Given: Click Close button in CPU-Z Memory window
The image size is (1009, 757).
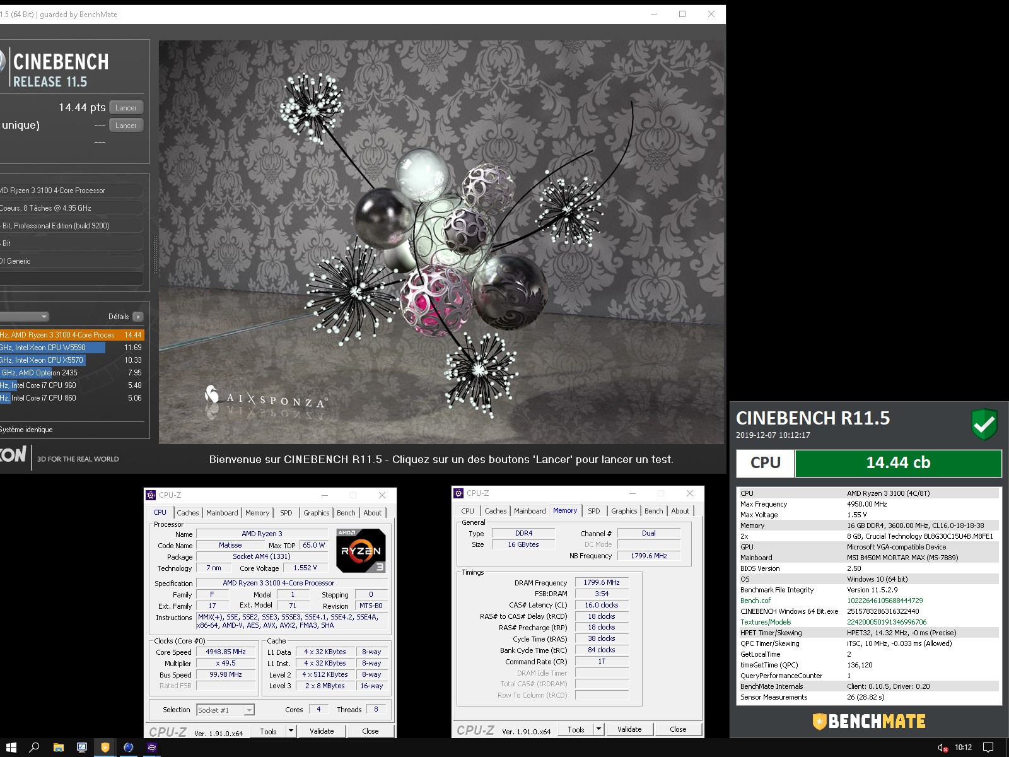Looking at the screenshot, I should [678, 729].
